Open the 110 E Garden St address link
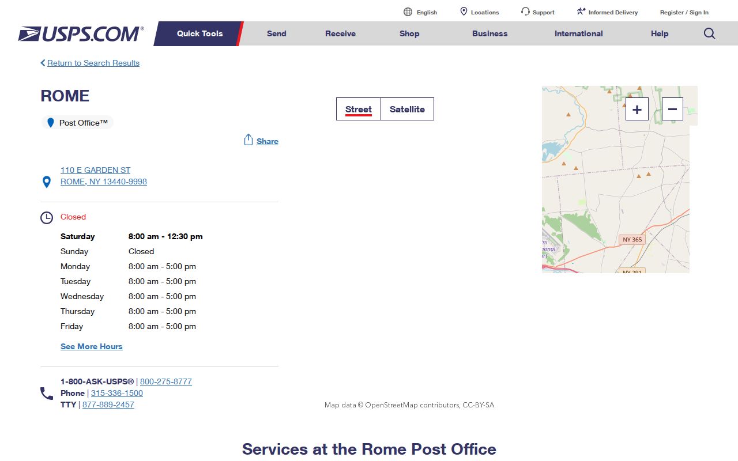 click(x=95, y=170)
